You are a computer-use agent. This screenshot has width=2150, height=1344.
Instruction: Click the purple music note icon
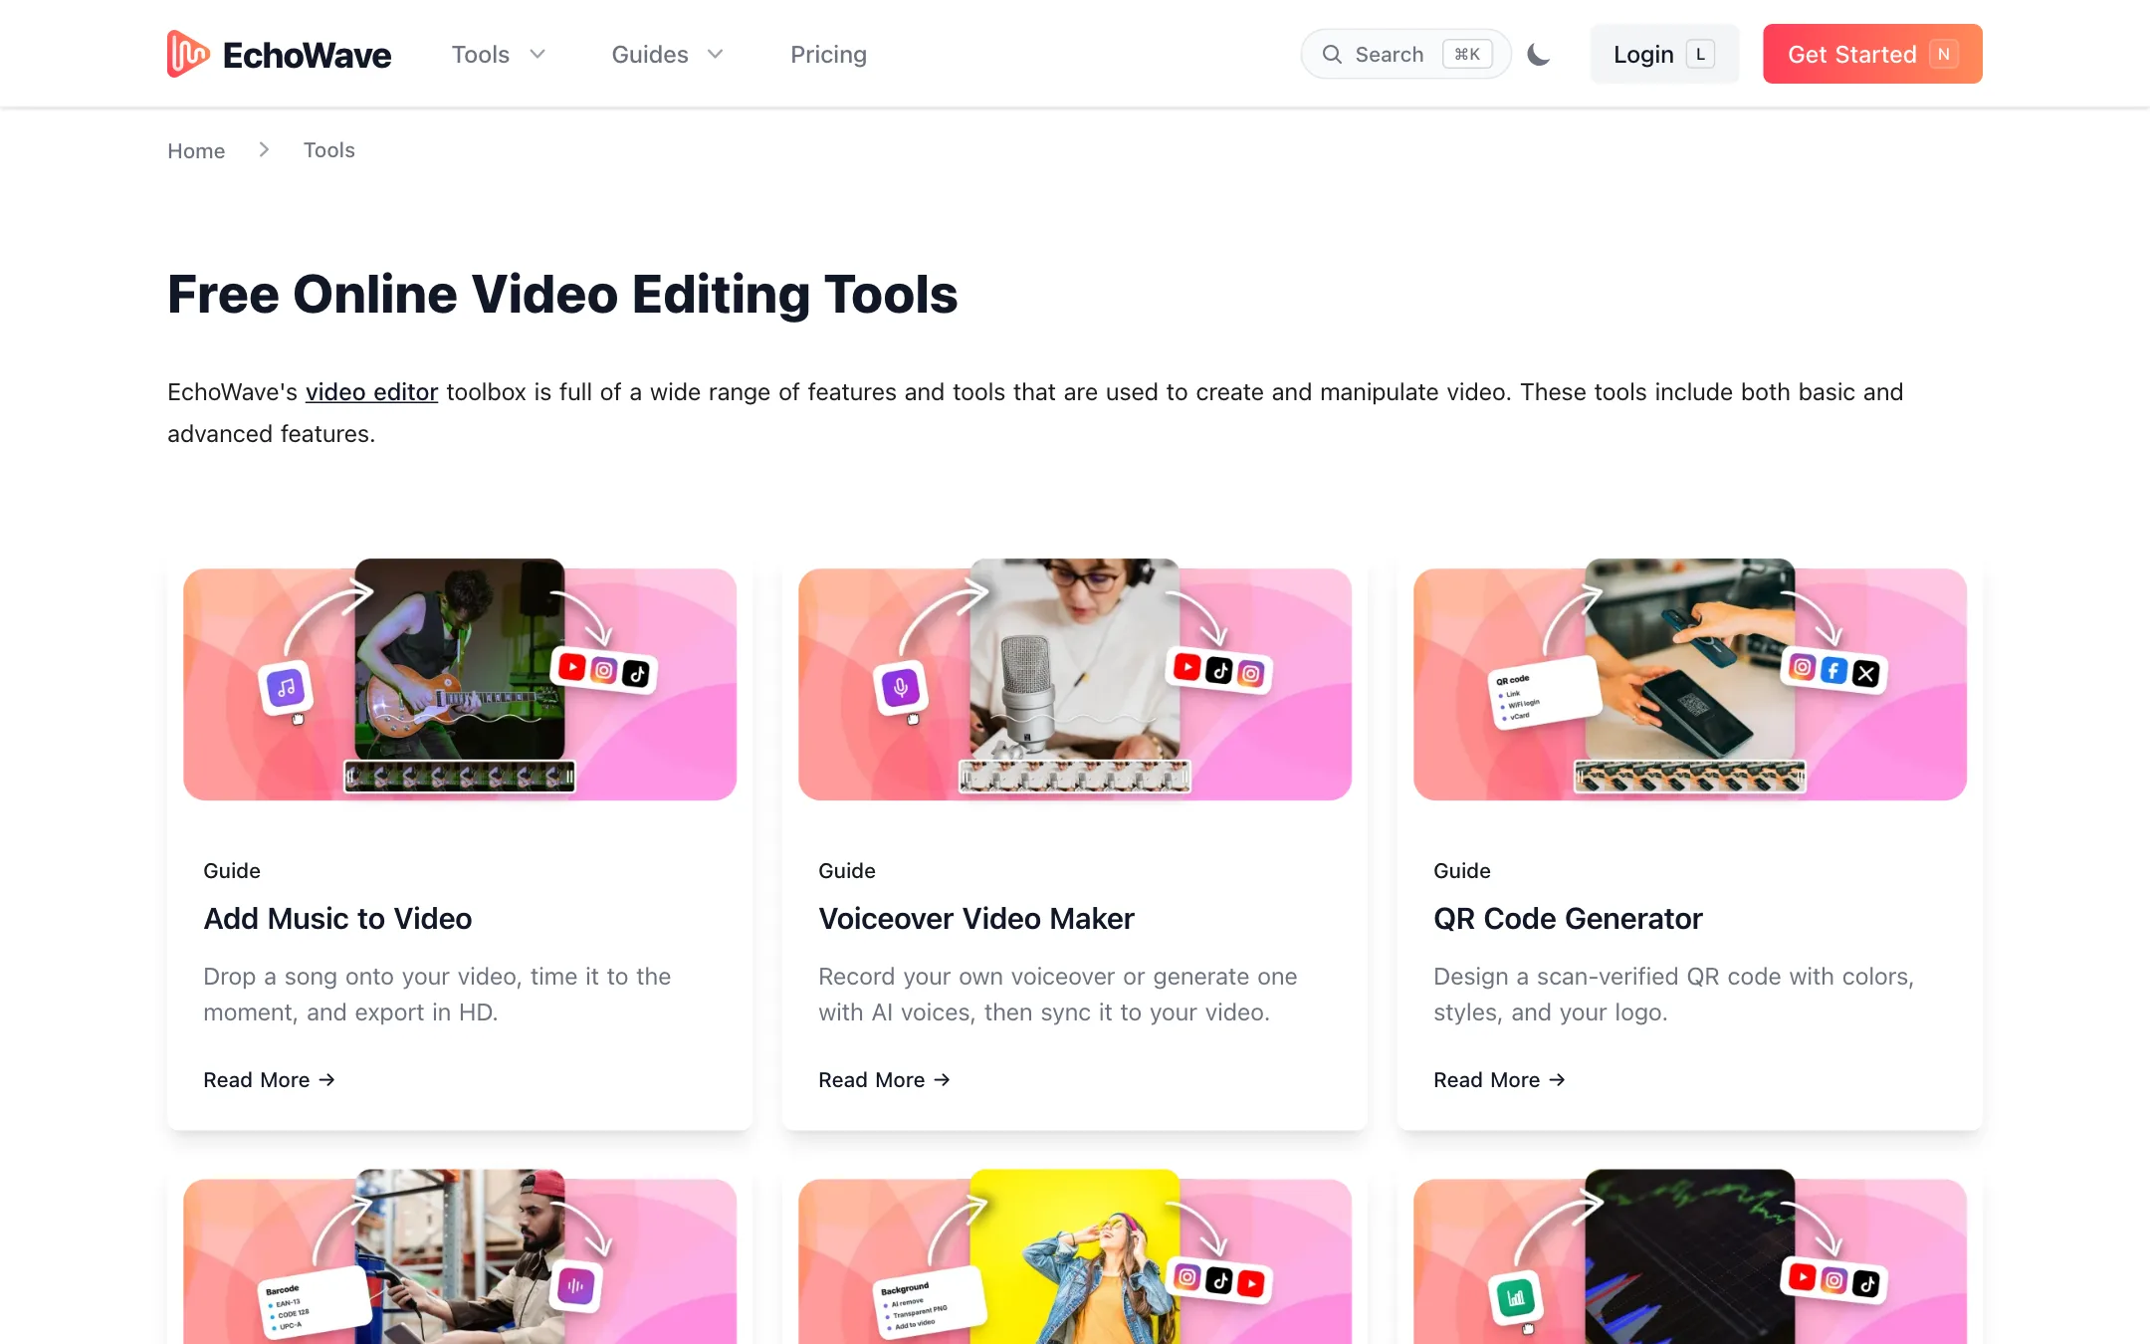tap(286, 687)
